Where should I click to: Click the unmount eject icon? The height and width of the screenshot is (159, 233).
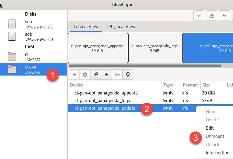point(106,75)
